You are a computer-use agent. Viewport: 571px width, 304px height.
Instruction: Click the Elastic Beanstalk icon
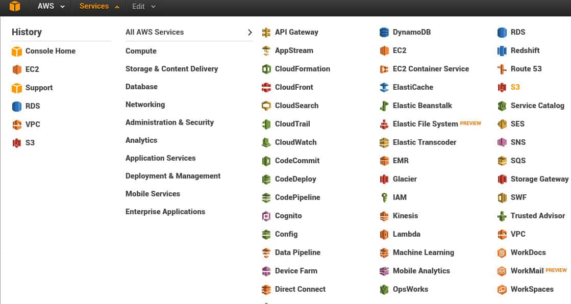click(x=384, y=106)
